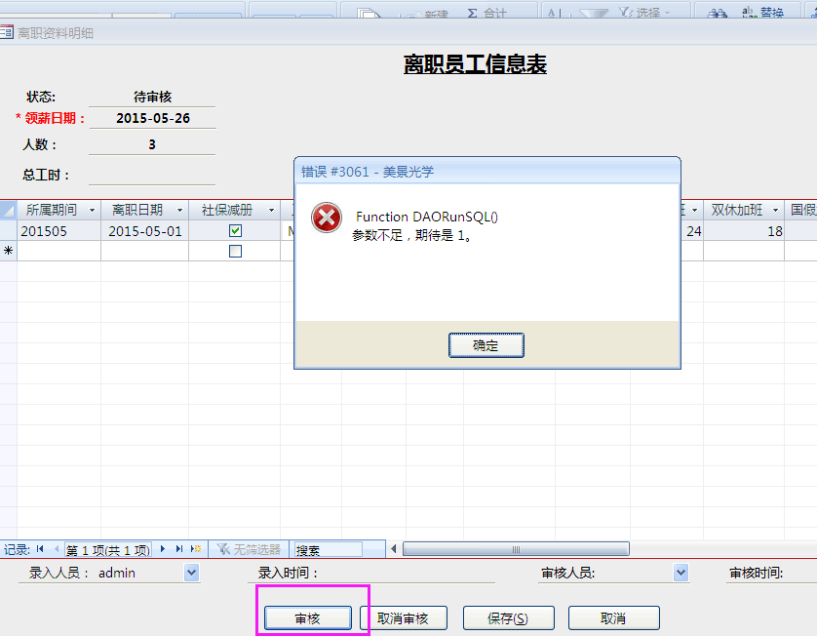Click the 取消审核 button
This screenshot has width=817, height=636.
(x=404, y=618)
